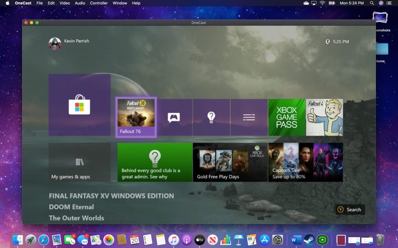The image size is (398, 248).
Task: Open the Video menu
Action: pyautogui.click(x=65, y=3)
